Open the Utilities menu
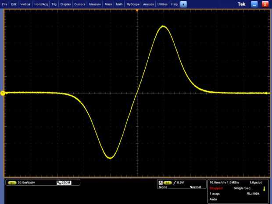Image resolution: width=272 pixels, height=204 pixels. coord(162,4)
